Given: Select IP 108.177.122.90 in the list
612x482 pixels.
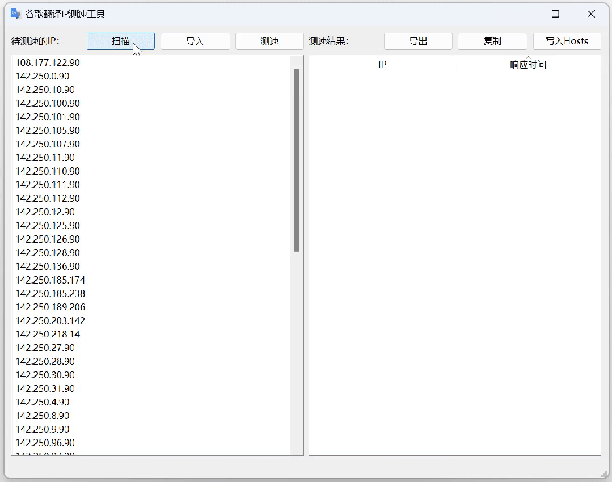Looking at the screenshot, I should (x=48, y=62).
